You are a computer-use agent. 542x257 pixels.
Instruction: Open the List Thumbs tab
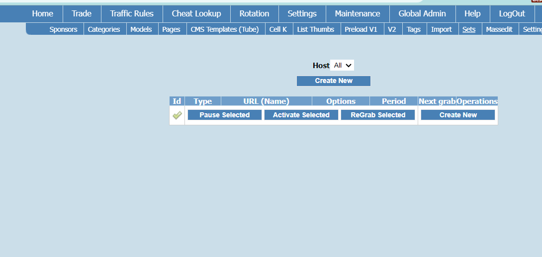coord(316,29)
